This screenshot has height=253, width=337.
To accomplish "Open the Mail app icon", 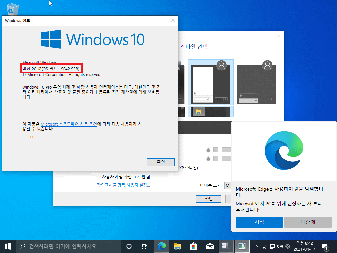I will point(210,246).
